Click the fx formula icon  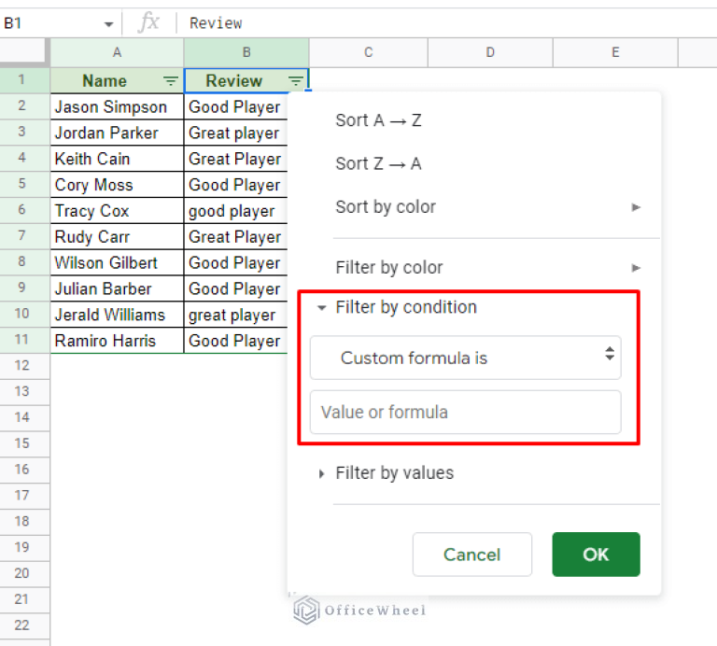148,22
